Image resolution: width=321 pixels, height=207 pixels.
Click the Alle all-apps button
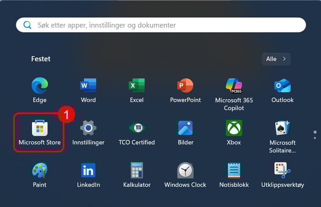click(276, 59)
